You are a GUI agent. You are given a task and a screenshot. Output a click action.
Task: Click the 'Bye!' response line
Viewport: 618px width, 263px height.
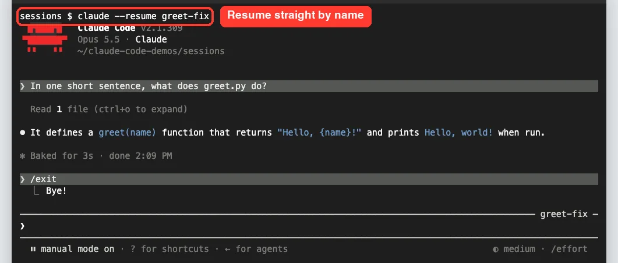56,191
